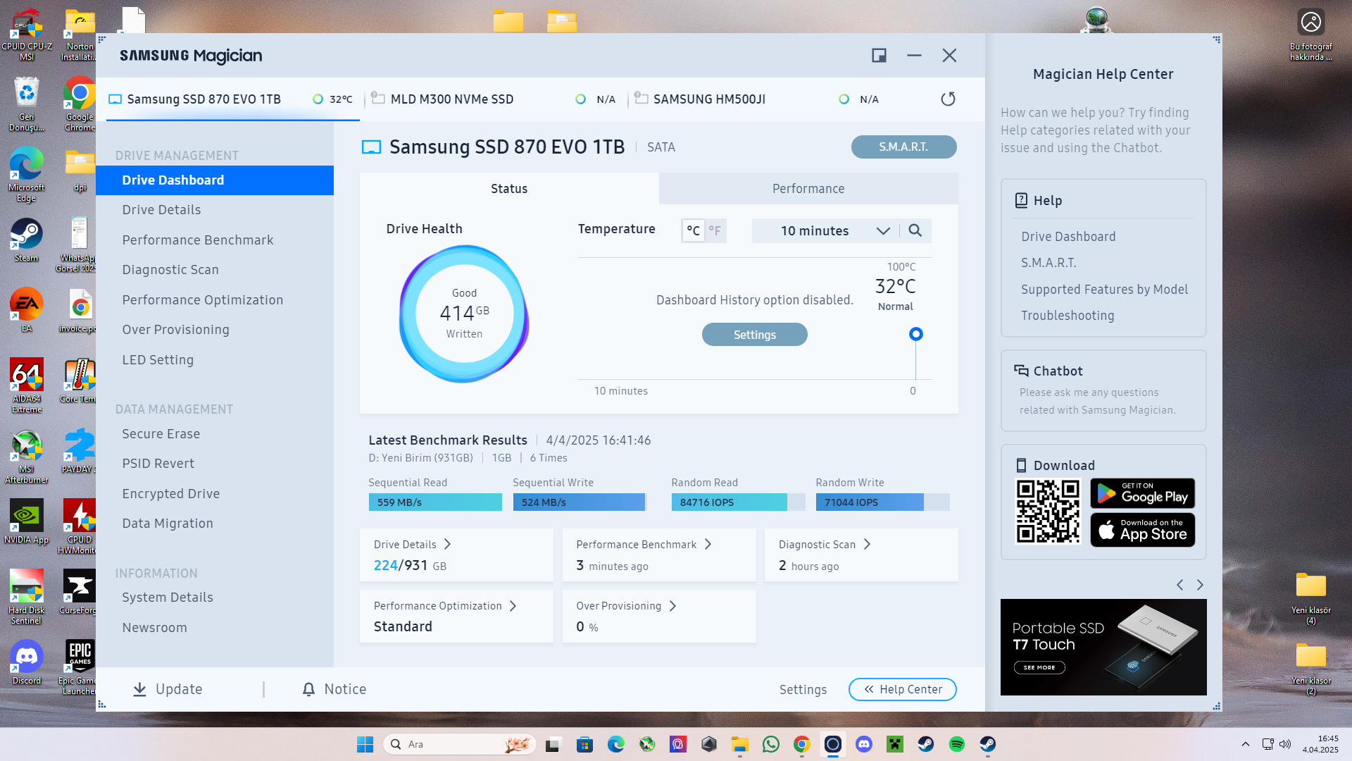The image size is (1352, 761).
Task: Open Supported Features by Model help link
Action: (x=1104, y=290)
